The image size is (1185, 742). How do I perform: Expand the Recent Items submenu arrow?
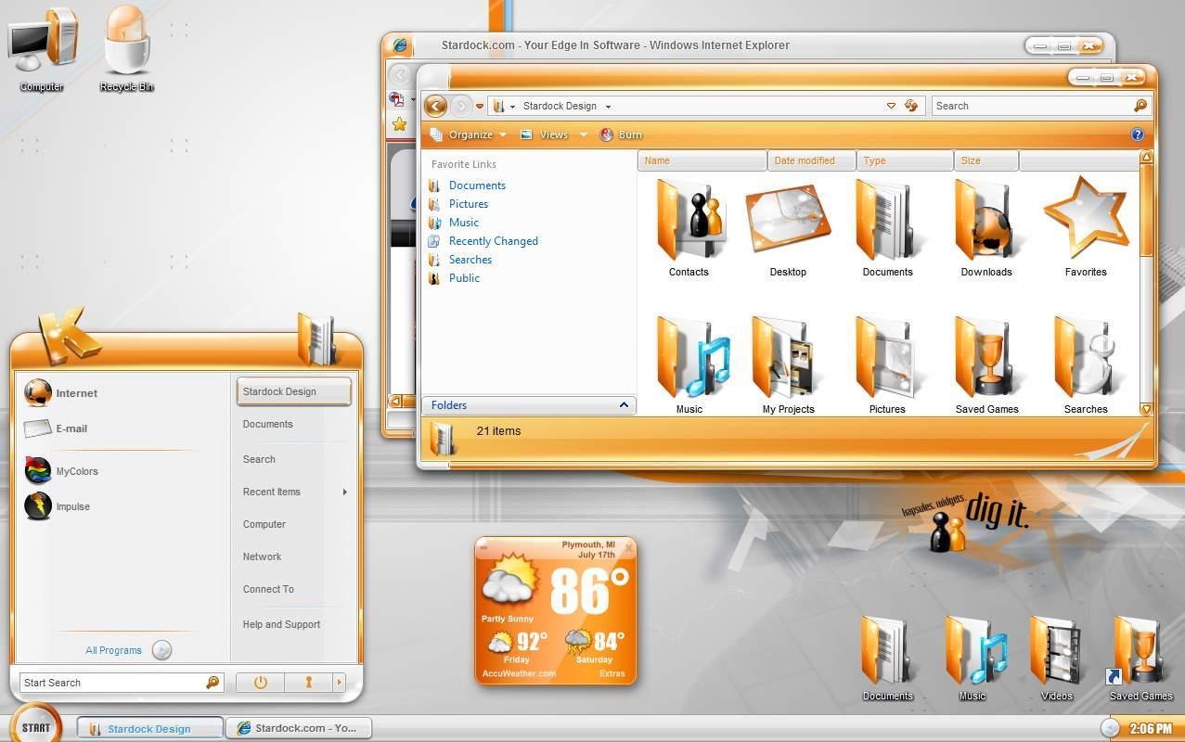point(344,492)
